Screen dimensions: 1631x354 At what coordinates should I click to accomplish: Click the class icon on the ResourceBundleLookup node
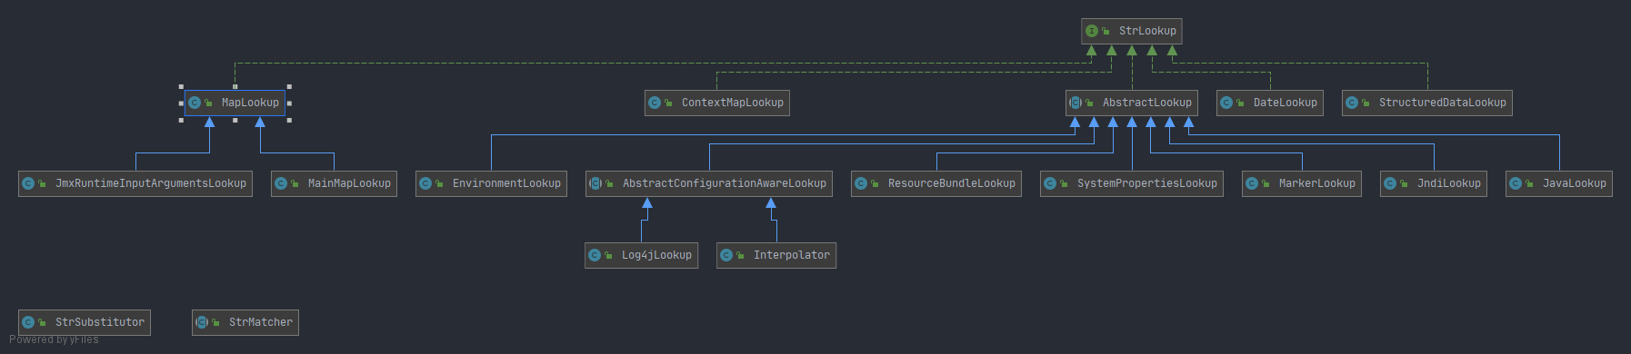(x=861, y=183)
